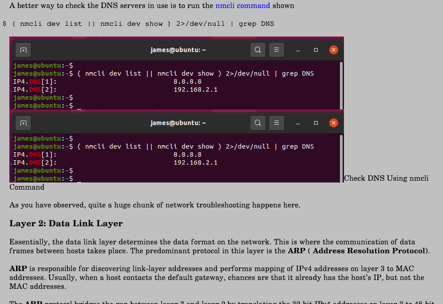Click new tab icon in upper terminal image

click(x=23, y=50)
